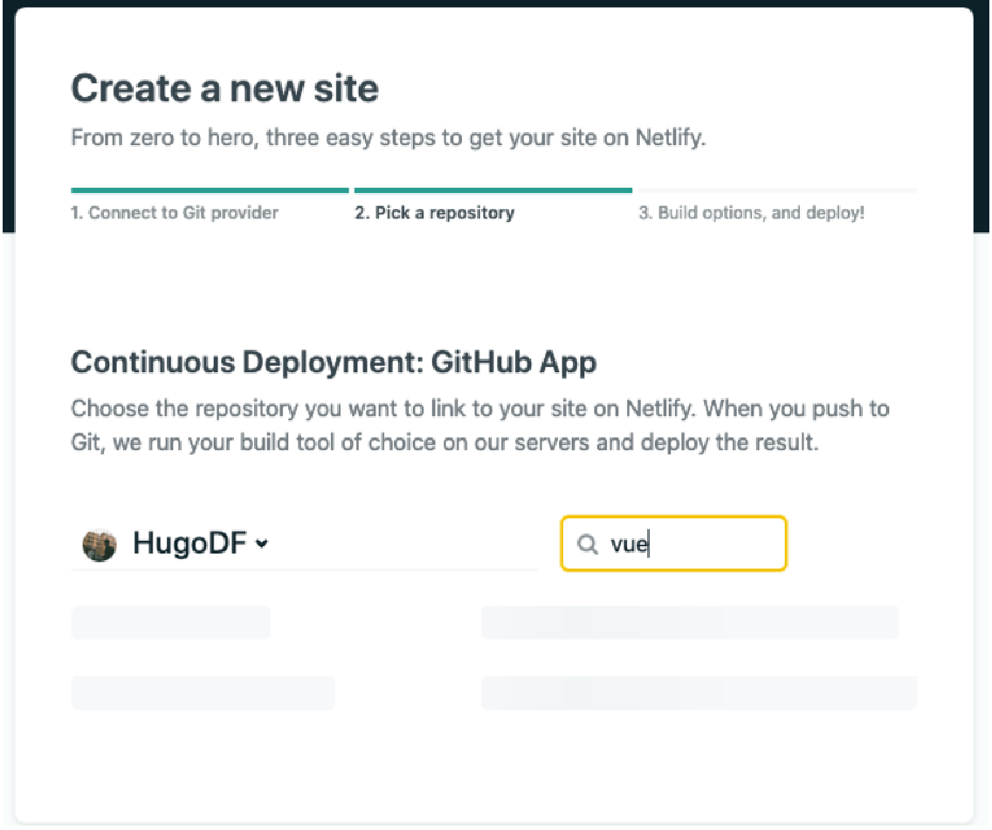Click the 'Choose the repository' description text
The height and width of the screenshot is (830, 992).
[480, 425]
